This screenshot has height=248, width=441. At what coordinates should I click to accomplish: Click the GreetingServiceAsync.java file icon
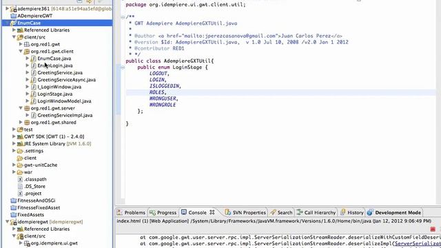coord(34,80)
